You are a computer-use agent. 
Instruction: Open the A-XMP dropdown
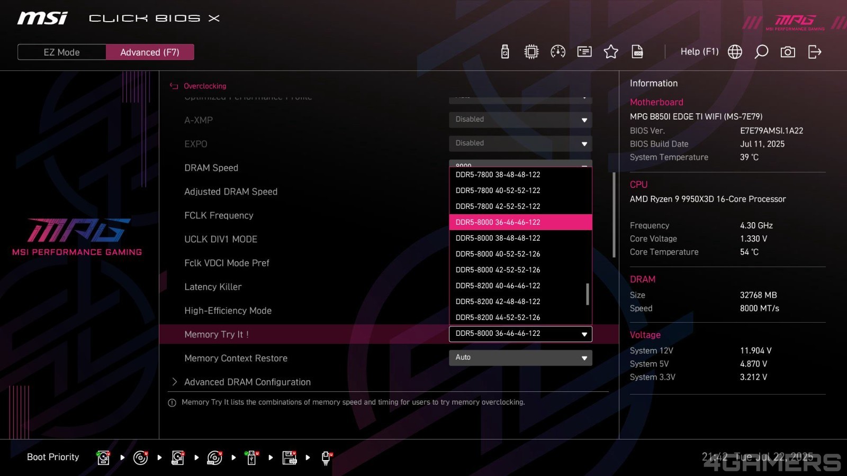(x=520, y=120)
